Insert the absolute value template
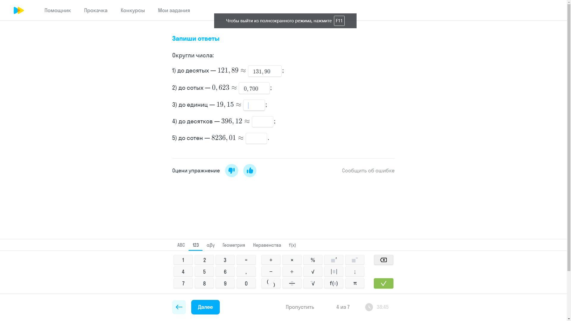The width and height of the screenshot is (571, 321). [x=333, y=272]
